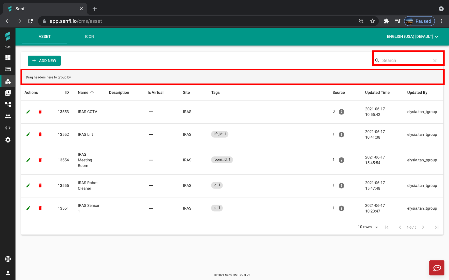Image resolution: width=449 pixels, height=280 pixels.
Task: Edit the IRAS Meeting Room asset
Action: click(x=28, y=160)
